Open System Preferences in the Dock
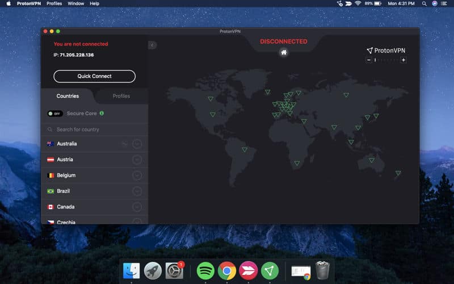This screenshot has height=284, width=454. (174, 270)
